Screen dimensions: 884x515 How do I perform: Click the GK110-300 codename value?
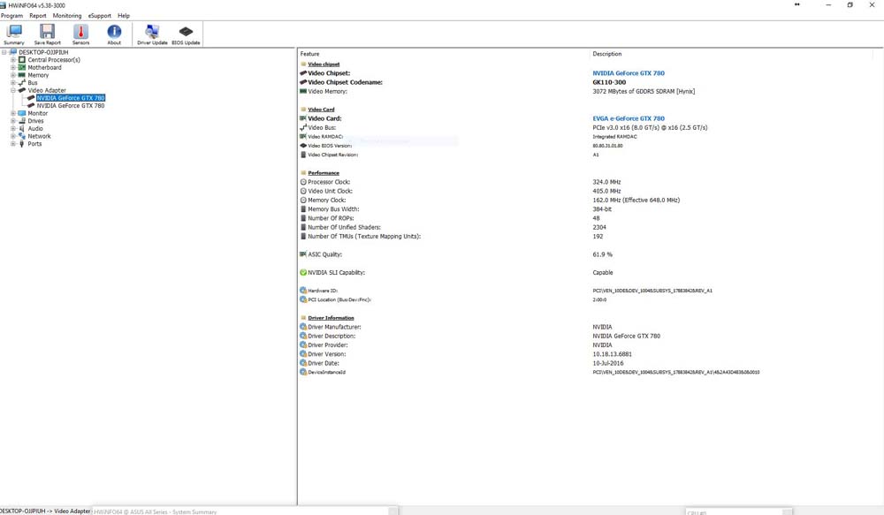(x=609, y=82)
